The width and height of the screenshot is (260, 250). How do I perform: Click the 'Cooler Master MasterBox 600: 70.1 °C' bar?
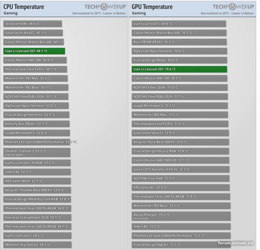(x=179, y=33)
